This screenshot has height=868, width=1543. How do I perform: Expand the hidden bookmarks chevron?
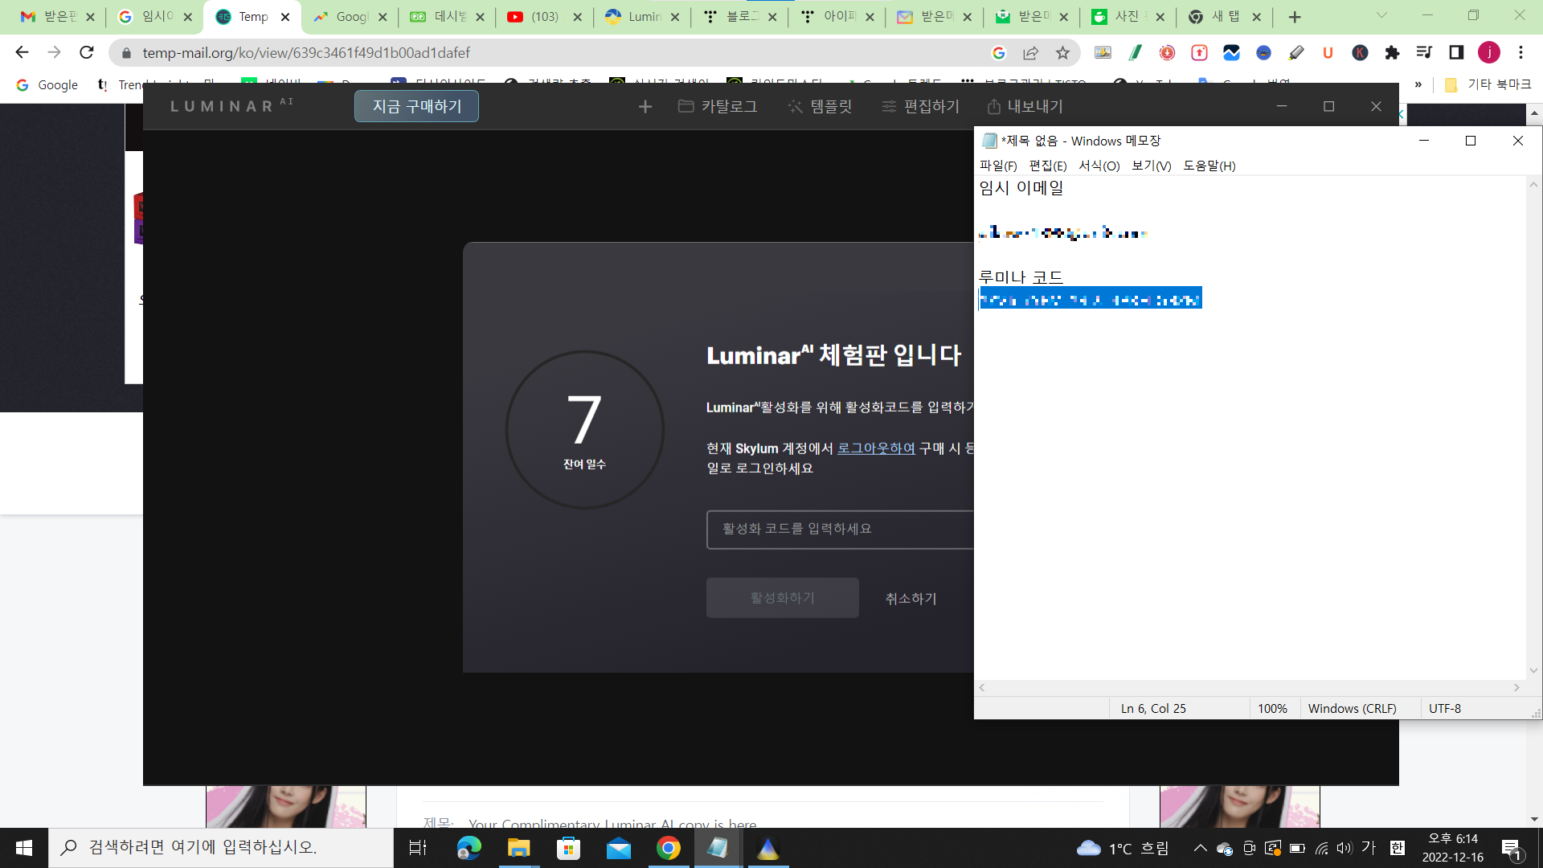[x=1418, y=84]
